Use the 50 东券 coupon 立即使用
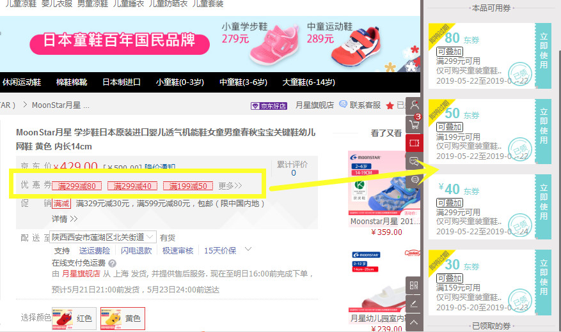 pyautogui.click(x=544, y=131)
